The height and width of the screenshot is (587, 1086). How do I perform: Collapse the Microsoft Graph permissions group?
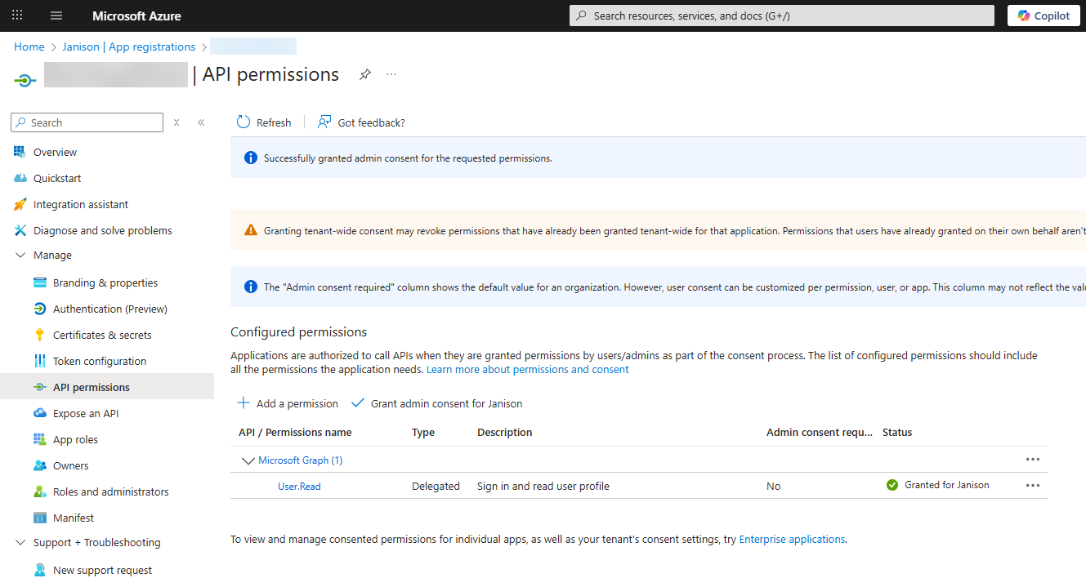pos(248,460)
